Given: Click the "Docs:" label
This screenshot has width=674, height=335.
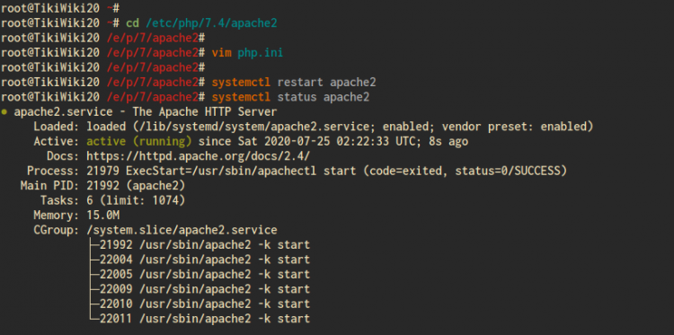Looking at the screenshot, I should point(63,156).
